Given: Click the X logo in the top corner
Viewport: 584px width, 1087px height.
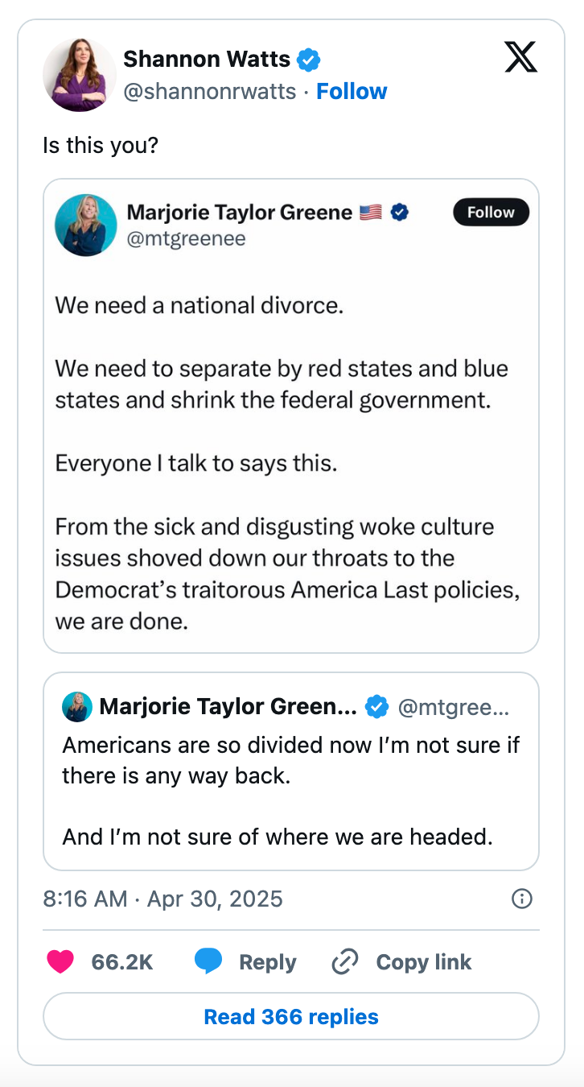Looking at the screenshot, I should (x=520, y=57).
